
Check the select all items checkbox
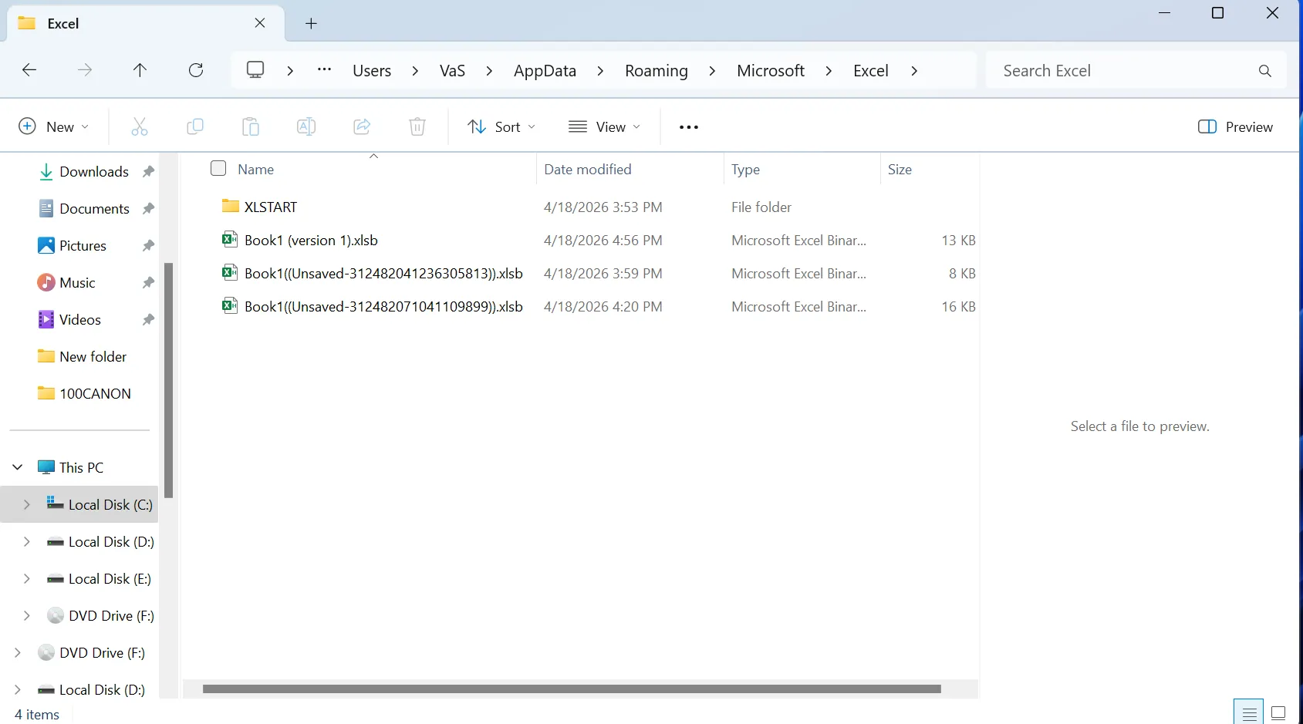tap(218, 168)
